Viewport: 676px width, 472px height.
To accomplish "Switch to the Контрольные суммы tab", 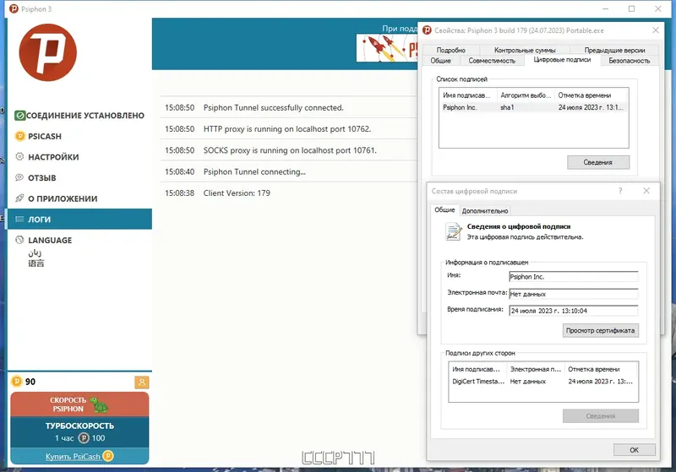I will [525, 50].
